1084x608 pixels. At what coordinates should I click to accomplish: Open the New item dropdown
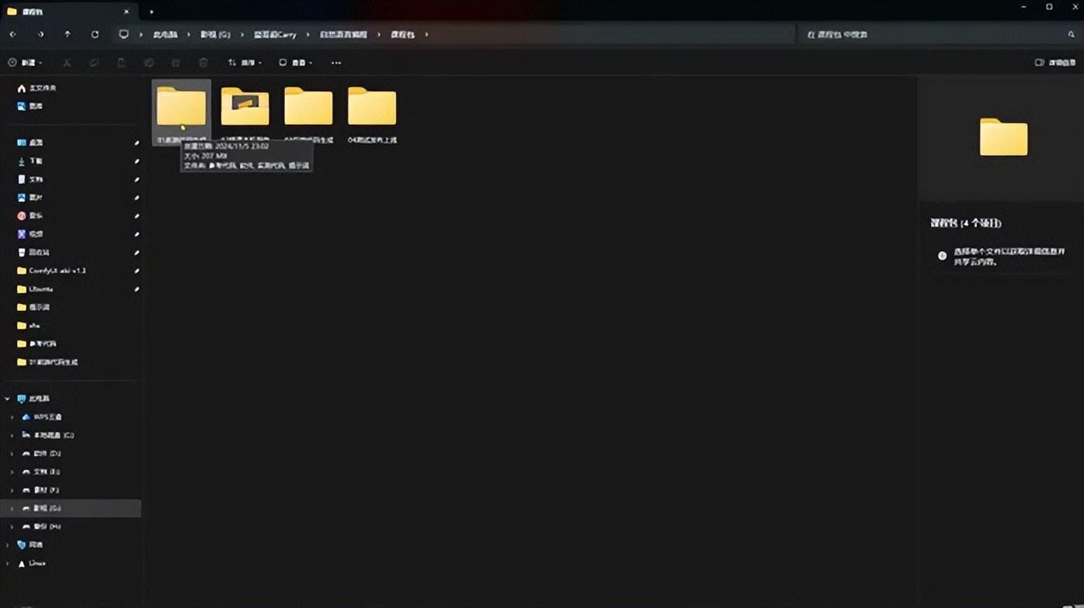coord(24,63)
